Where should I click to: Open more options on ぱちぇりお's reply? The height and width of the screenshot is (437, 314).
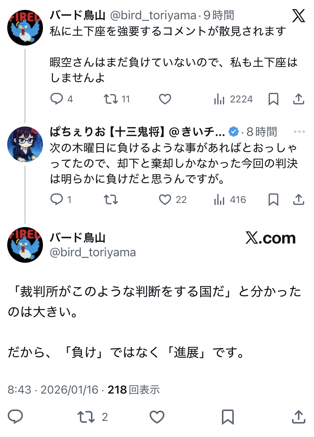click(299, 132)
